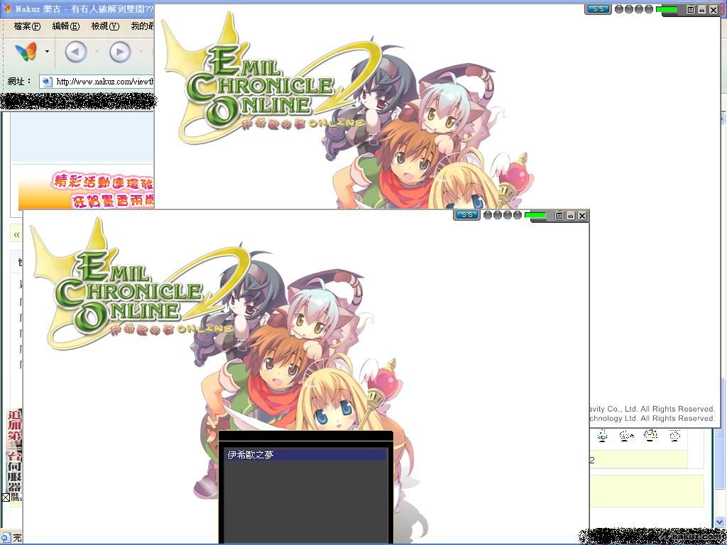
Task: Click the Technology Ltd. All Rights Reserved line
Action: pyautogui.click(x=653, y=419)
